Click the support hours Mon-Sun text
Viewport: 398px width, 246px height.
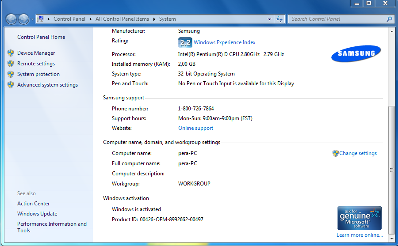(x=215, y=118)
